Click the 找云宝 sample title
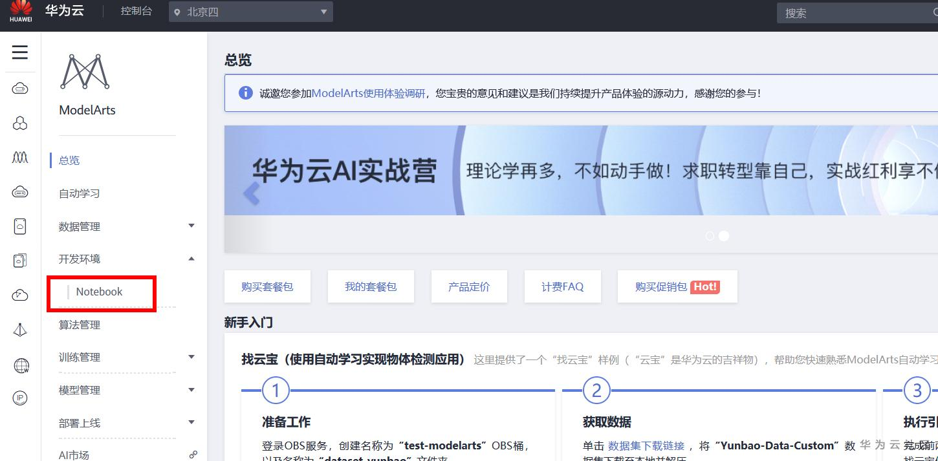 [x=353, y=359]
